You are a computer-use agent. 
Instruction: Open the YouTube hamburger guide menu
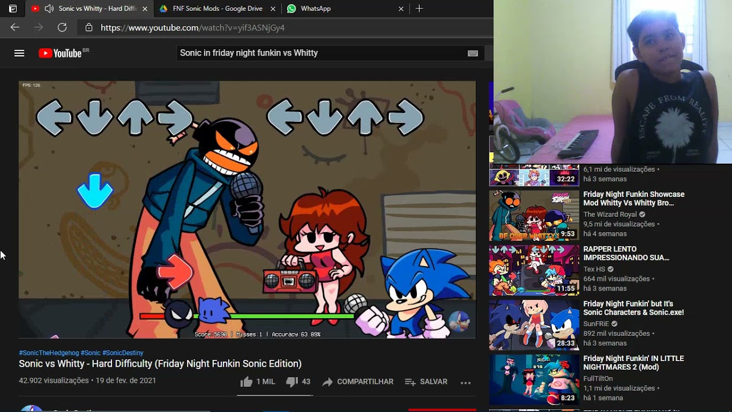19,53
